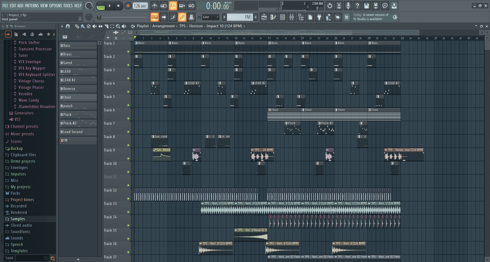Open the shopping cart content library
This screenshot has height=262, width=490.
(347, 17)
